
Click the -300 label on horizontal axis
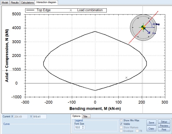click(x=25, y=102)
